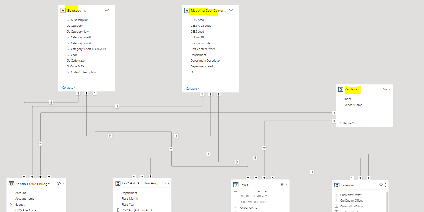The height and width of the screenshot is (212, 424).
Task: Toggle visibility of FY22 A-F table
Action: pyautogui.click(x=163, y=183)
